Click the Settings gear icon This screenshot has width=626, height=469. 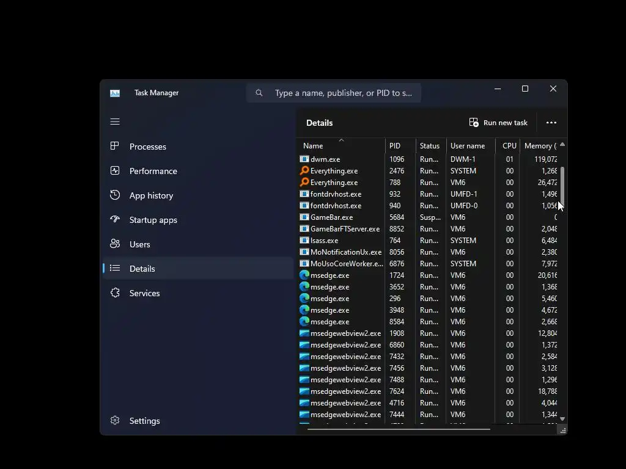click(x=115, y=420)
